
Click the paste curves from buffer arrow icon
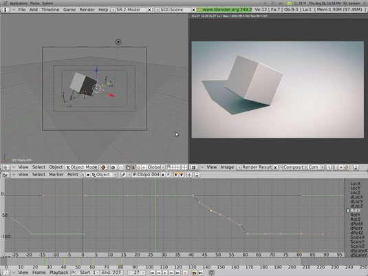click(181, 175)
